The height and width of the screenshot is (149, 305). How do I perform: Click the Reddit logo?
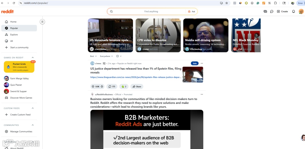[x=7, y=12]
